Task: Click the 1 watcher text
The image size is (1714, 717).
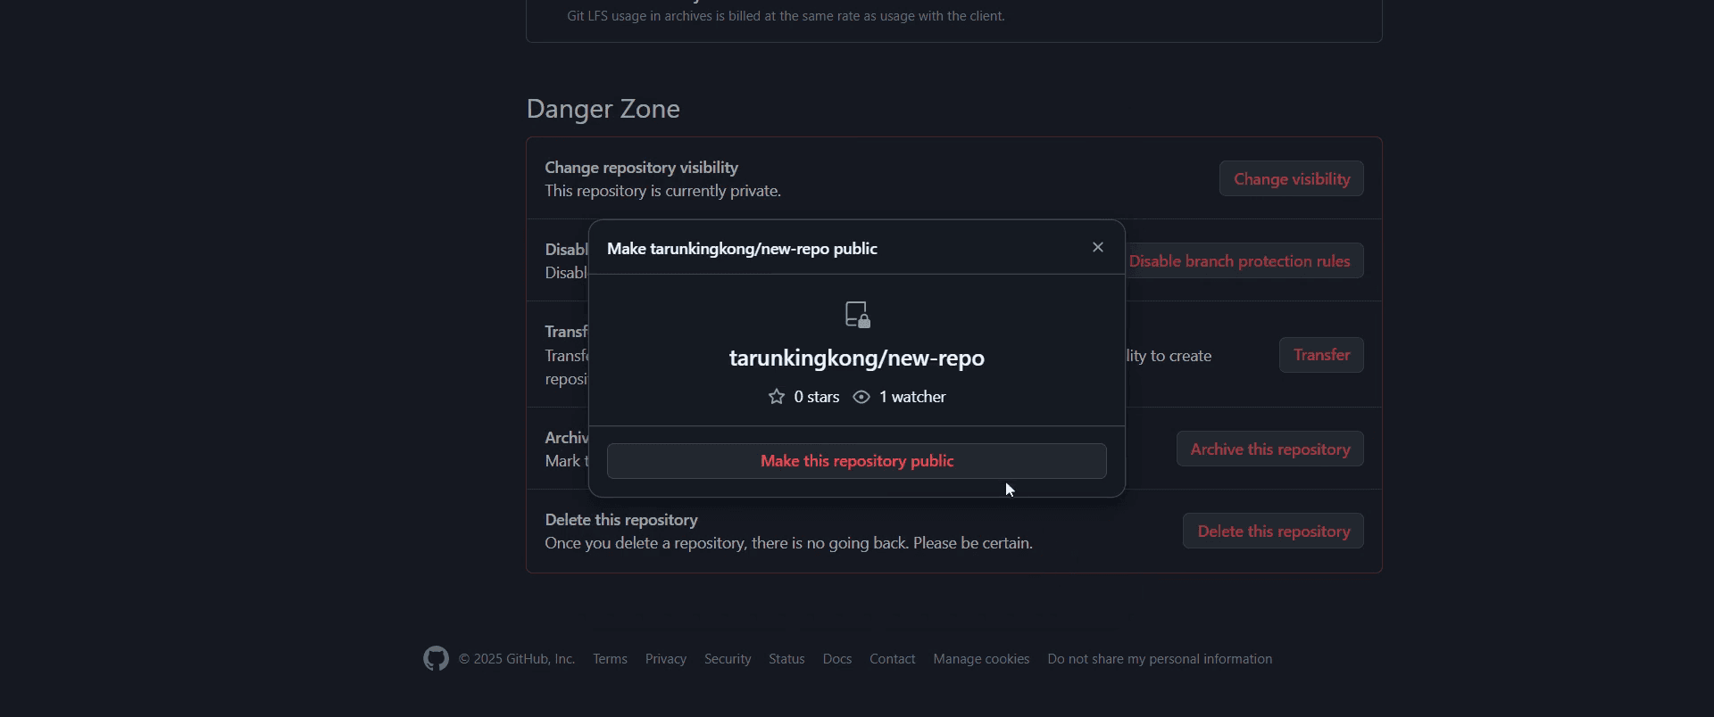Action: (912, 397)
